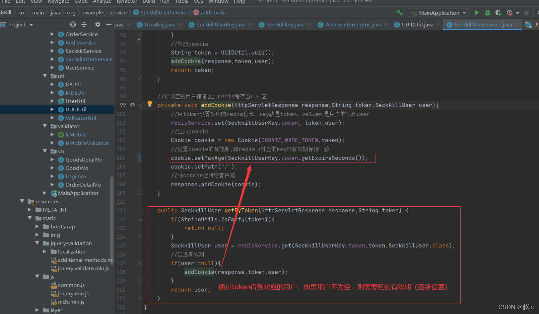
Task: Close the SeckkillKey.java tab
Action: coord(309,24)
